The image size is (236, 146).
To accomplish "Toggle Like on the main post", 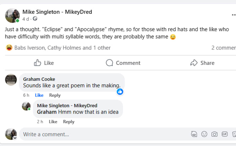I will [x=44, y=63].
